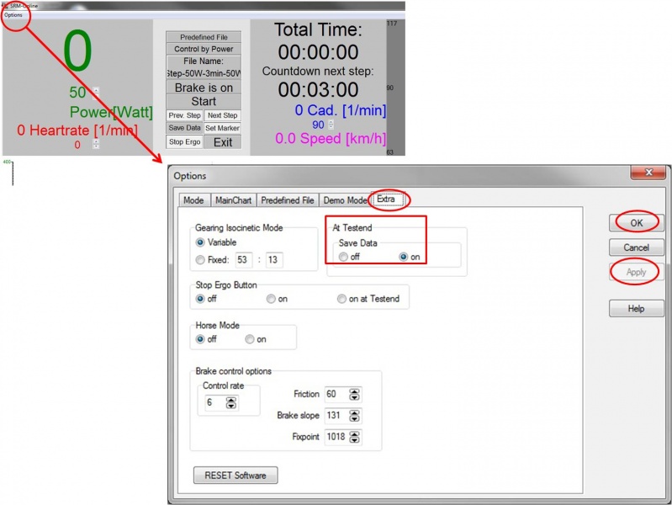Adjust the Control rate spinner arrows
This screenshot has height=505, width=672.
231,403
